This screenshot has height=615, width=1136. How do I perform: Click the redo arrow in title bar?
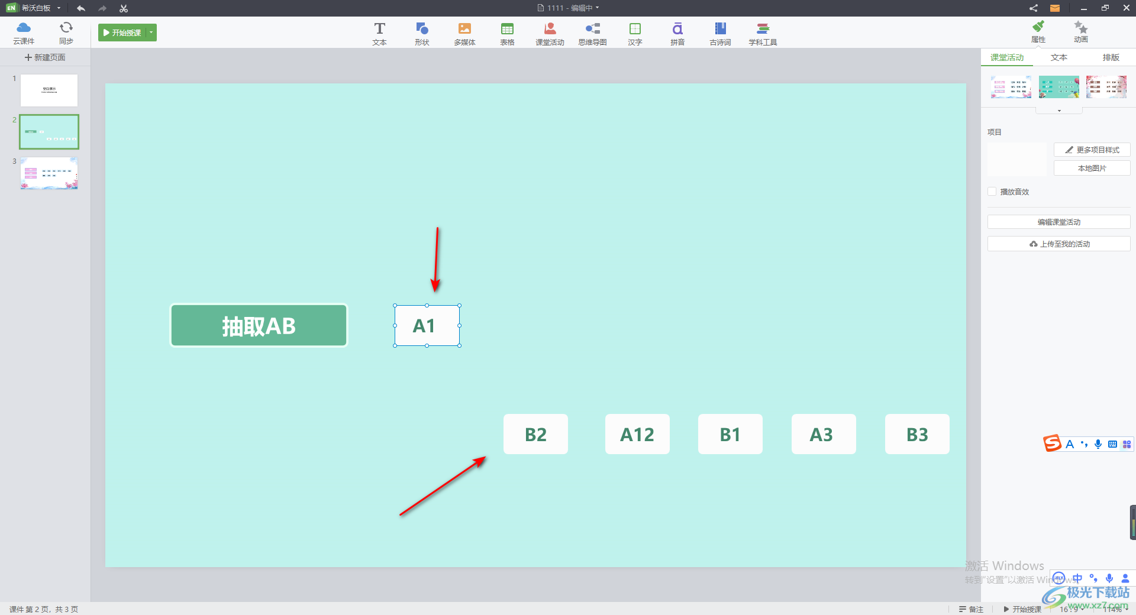coord(102,8)
